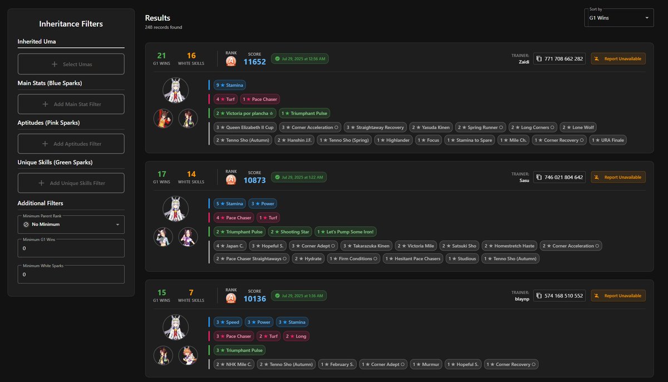Copy trainer ID 771 708 662 282
Image resolution: width=668 pixels, height=382 pixels.
point(559,58)
